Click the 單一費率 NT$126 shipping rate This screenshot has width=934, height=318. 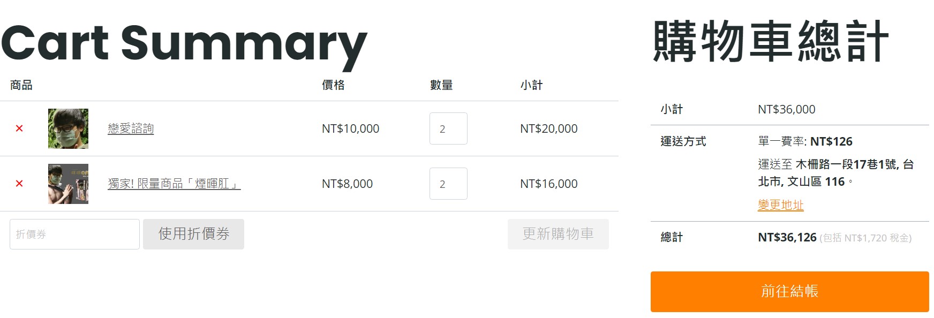click(805, 141)
